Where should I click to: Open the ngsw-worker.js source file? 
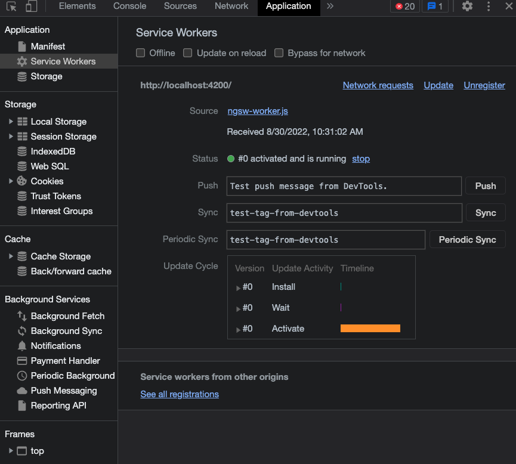257,110
